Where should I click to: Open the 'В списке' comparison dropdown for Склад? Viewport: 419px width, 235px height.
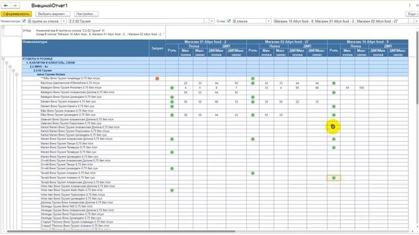[x=268, y=21]
